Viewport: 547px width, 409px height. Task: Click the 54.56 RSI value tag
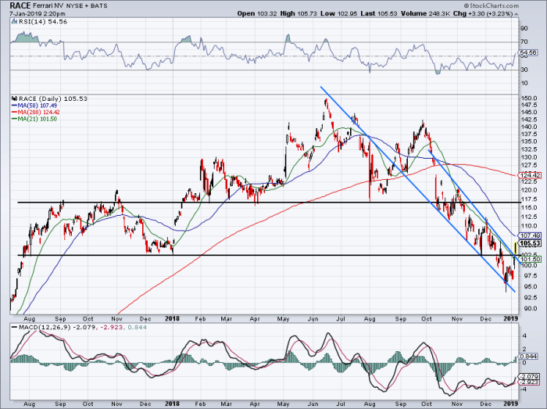point(528,52)
